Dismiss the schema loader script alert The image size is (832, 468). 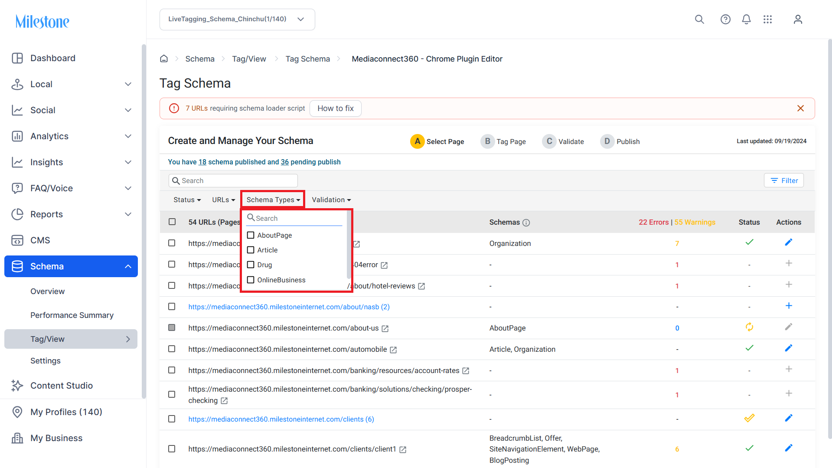(x=800, y=108)
